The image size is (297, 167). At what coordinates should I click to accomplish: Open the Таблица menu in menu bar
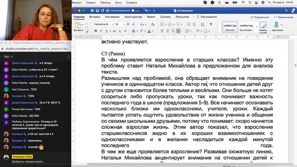(105, 2)
